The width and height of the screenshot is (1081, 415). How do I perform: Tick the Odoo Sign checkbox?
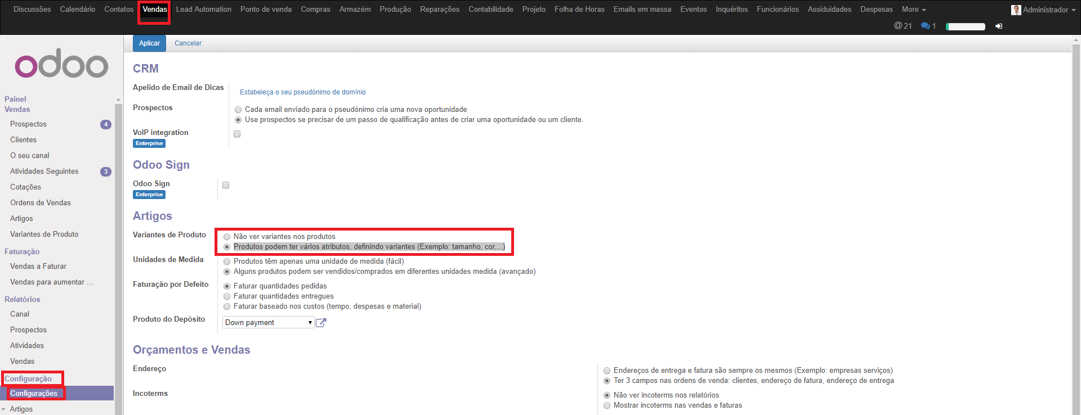pyautogui.click(x=226, y=185)
